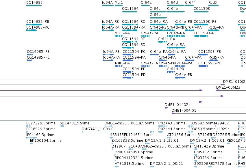Click EST IP04162.3prime
Screen dimensions: 246x168
click(32, 138)
